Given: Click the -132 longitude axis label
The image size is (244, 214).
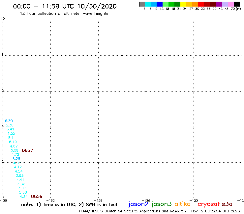Looking at the screenshot, I should tap(50, 201).
